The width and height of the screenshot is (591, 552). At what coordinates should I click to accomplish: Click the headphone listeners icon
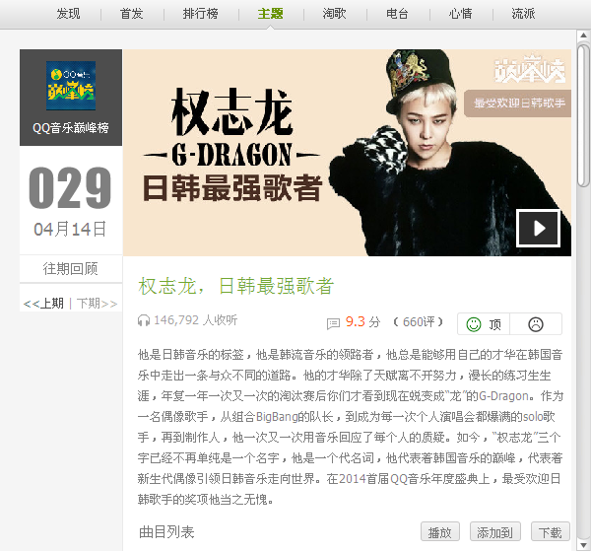pos(143,320)
